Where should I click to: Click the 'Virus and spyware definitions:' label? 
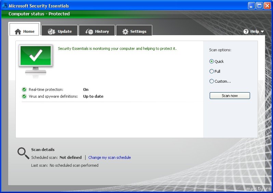click(53, 96)
